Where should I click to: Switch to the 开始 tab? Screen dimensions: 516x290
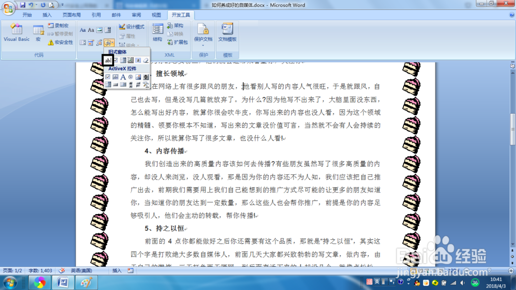[27, 15]
